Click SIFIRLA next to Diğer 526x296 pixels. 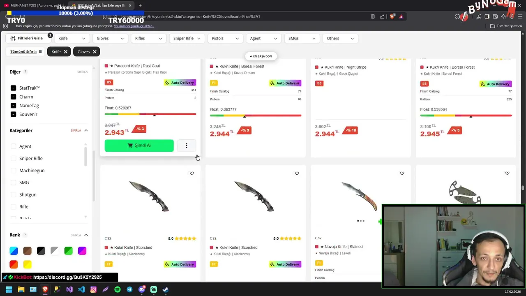coord(83,72)
